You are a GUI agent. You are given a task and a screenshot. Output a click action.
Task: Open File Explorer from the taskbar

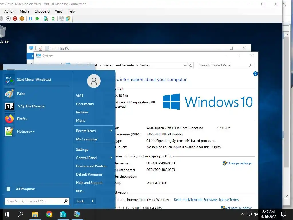(35, 214)
